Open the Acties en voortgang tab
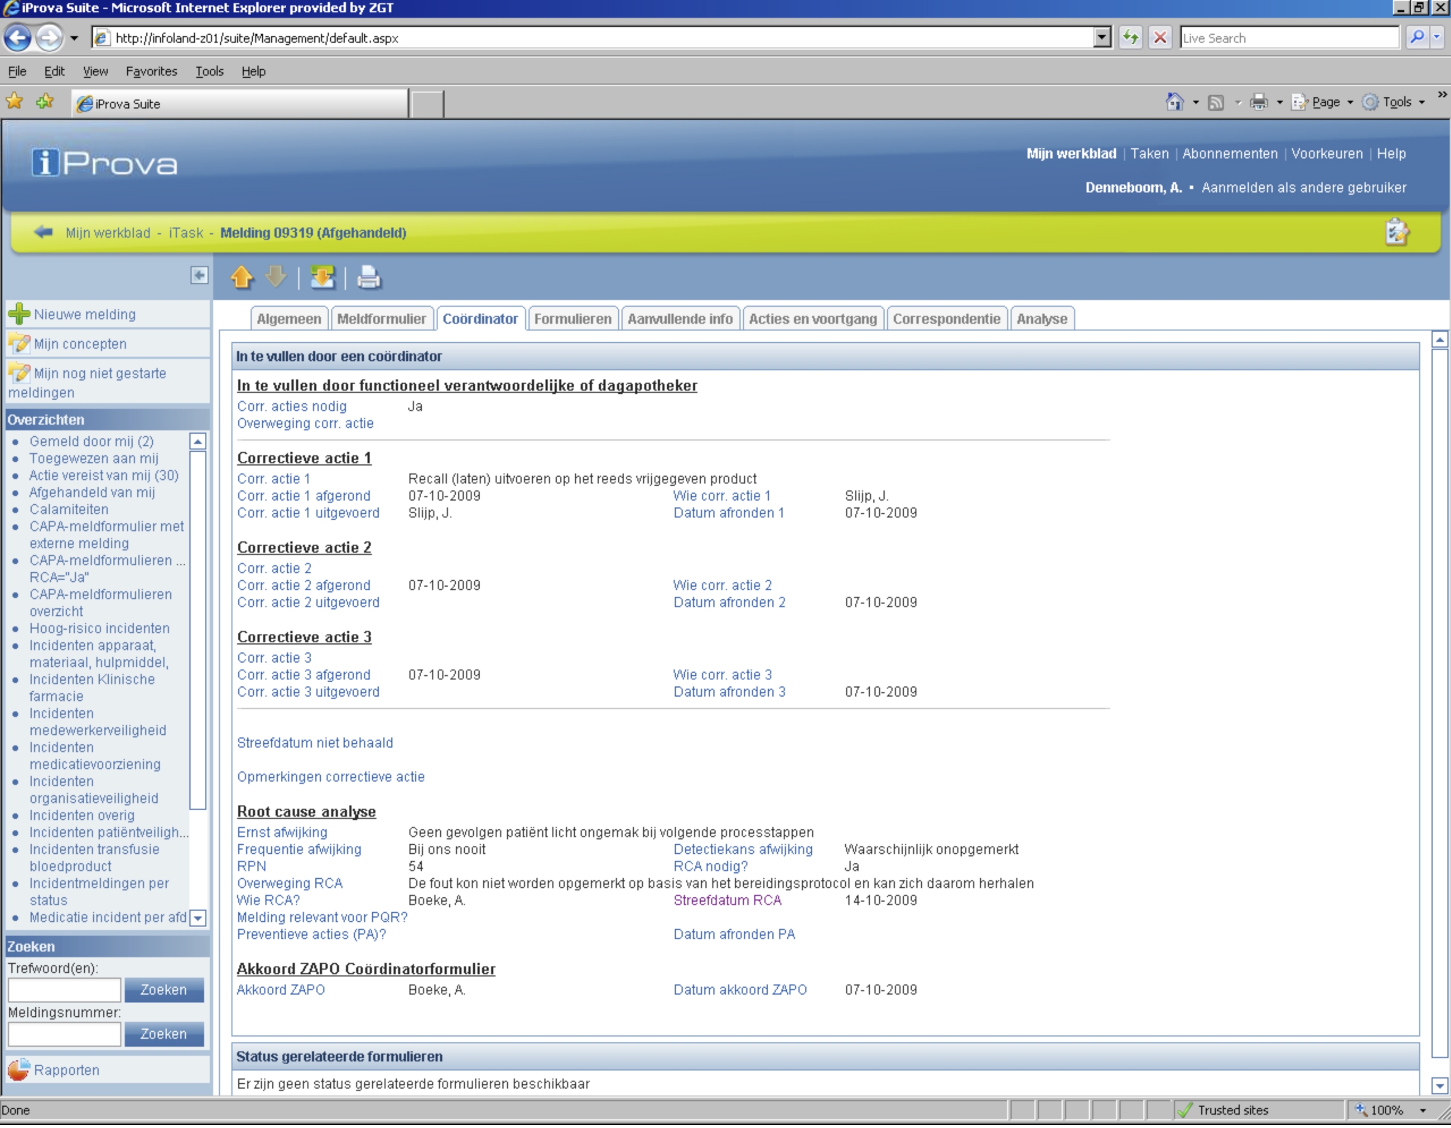This screenshot has height=1128, width=1451. tap(812, 319)
